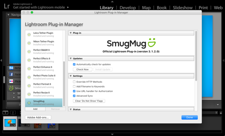Select first filmstrip thumbnail with orange image
Image resolution: width=225 pixels, height=136 pixels.
[10, 123]
